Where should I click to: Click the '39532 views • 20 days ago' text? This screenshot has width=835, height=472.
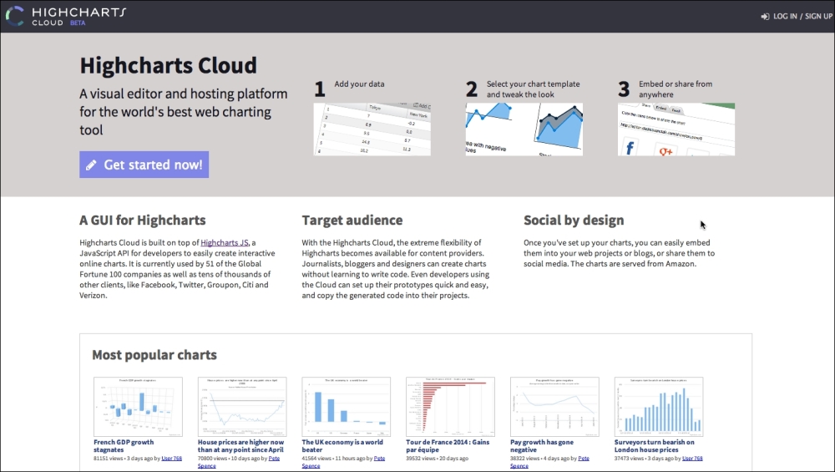[x=437, y=458]
